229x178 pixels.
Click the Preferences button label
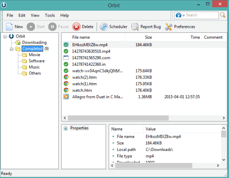pos(184,27)
